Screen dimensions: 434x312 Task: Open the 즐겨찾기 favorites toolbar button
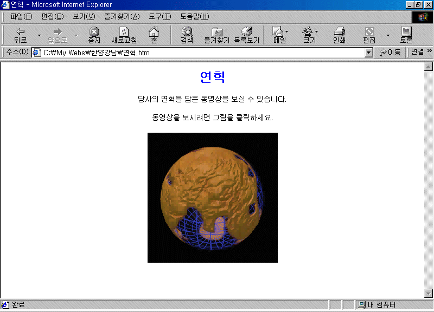216,35
